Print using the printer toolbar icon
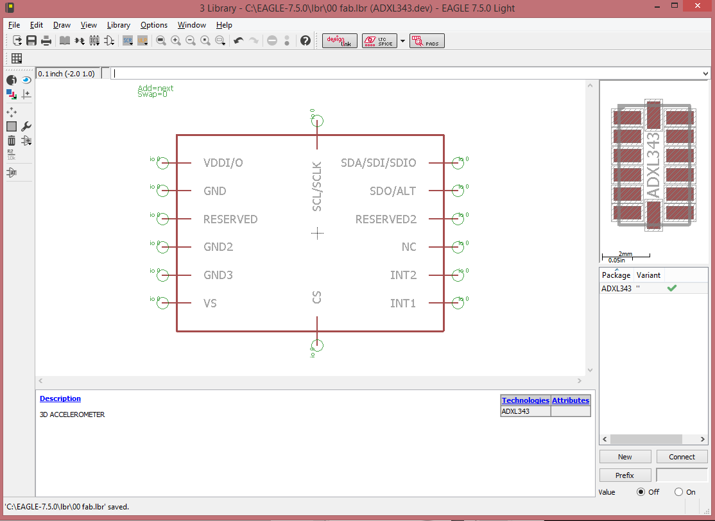 tap(46, 40)
